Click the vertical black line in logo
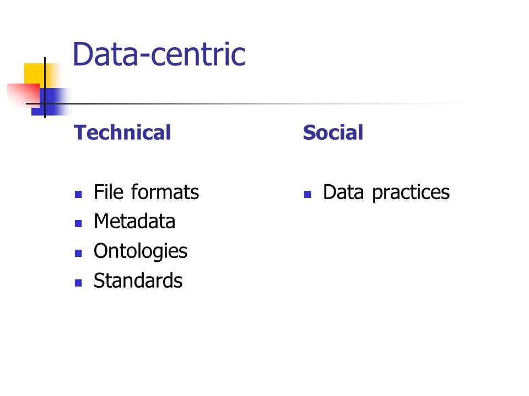Image resolution: width=529 pixels, height=396 pixels. [45, 87]
